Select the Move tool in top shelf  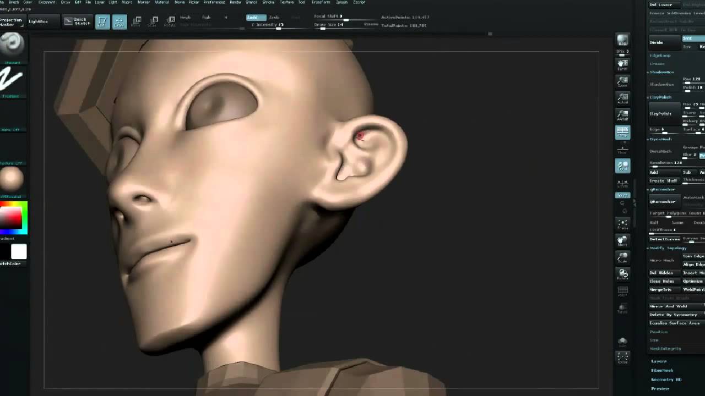click(x=137, y=21)
